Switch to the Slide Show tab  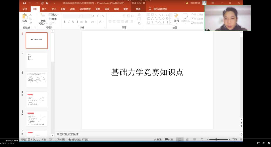(x=85, y=9)
